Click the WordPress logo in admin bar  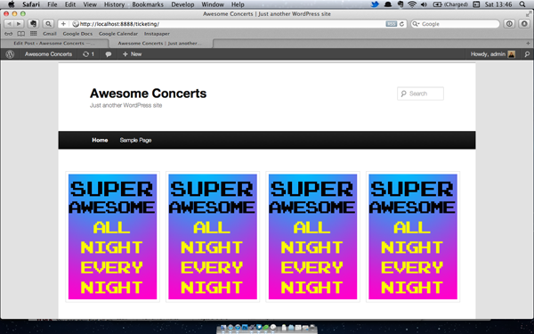[x=10, y=54]
